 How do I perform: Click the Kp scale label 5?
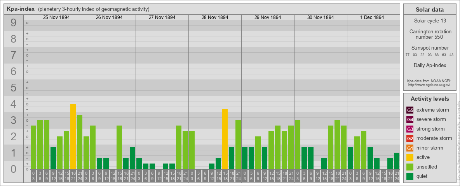pyautogui.click(x=14, y=88)
